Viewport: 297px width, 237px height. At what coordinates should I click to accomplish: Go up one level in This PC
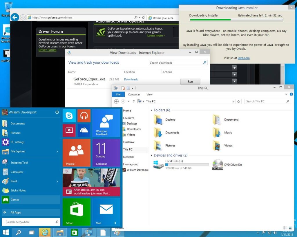(134, 101)
